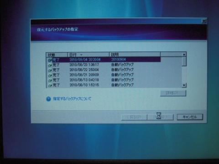Image resolution: width=219 pixels, height=164 pixels.
Task: Click the status icon for the 2010/09/04 backup
Action: point(50,60)
